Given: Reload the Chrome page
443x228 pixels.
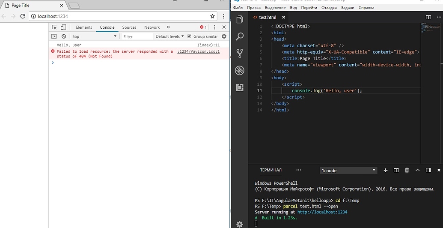Looking at the screenshot, I should pyautogui.click(x=23, y=16).
